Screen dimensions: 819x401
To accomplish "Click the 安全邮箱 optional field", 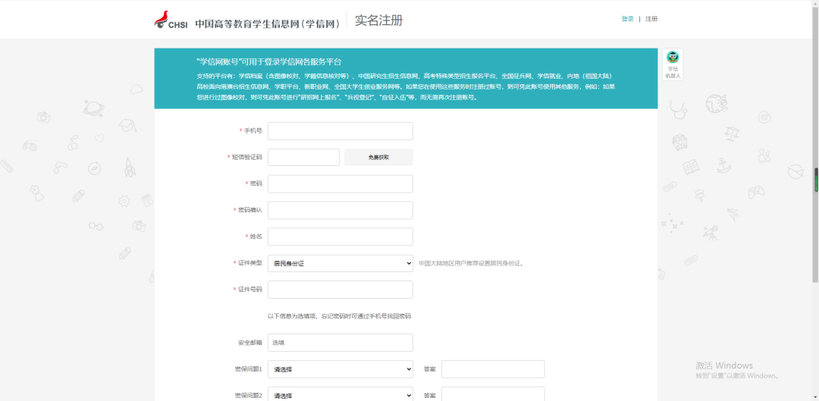I will [340, 343].
